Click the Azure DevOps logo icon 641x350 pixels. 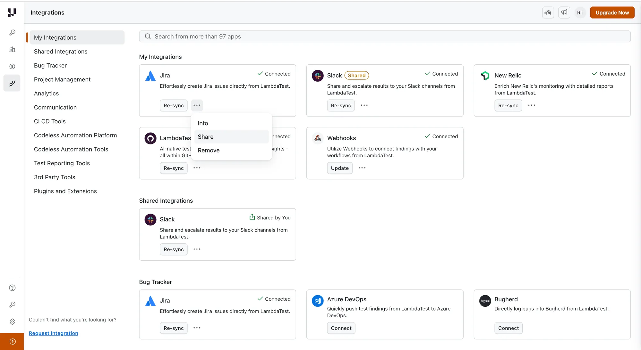(x=318, y=301)
